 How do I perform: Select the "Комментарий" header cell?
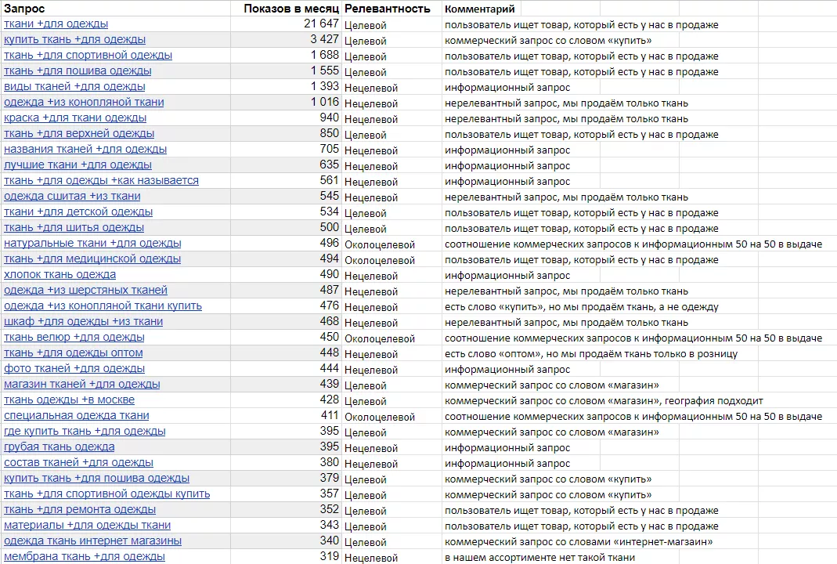[x=480, y=9]
